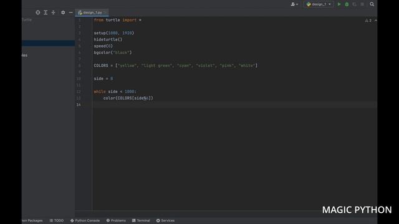Open the Python Packages tool window
This screenshot has height=224, width=399.
[32, 220]
